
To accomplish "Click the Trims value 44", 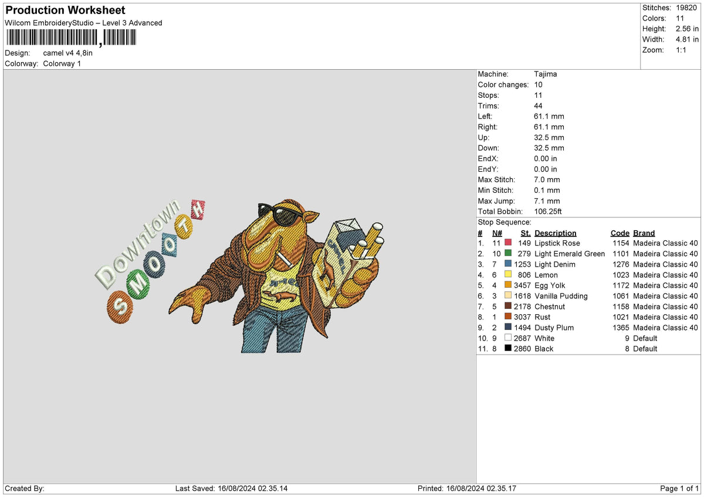I will (x=539, y=106).
